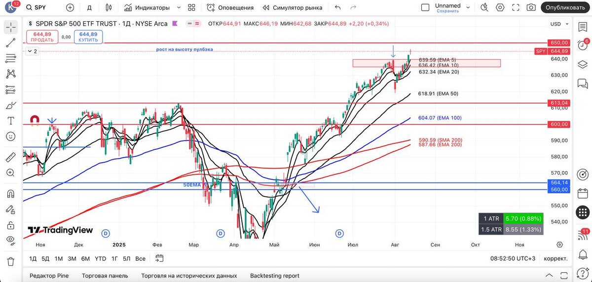Expand the Unnamed layout dropdown arrow
592x282 pixels.
click(469, 7)
